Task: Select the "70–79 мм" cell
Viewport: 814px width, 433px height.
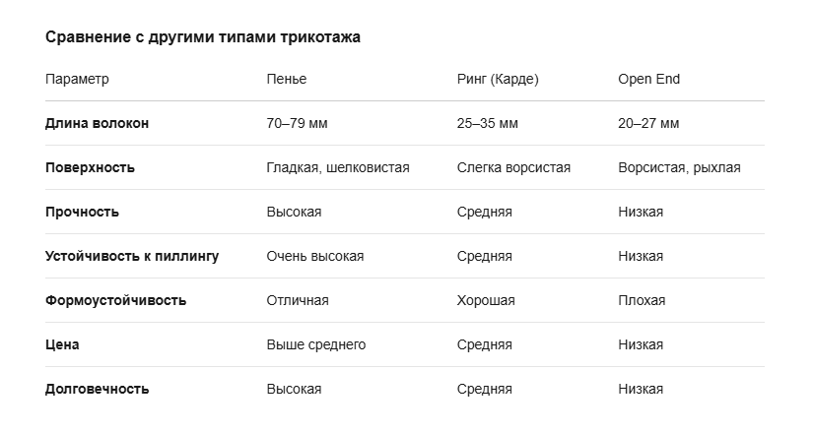Action: click(299, 123)
